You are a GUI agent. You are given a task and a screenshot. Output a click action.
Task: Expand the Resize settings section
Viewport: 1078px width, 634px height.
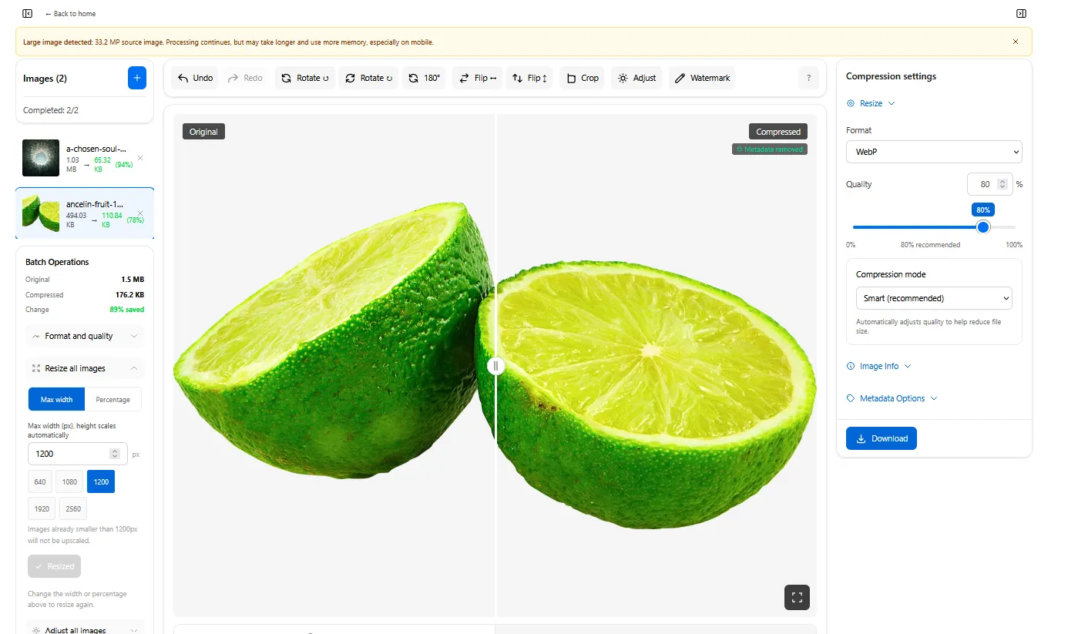click(871, 103)
